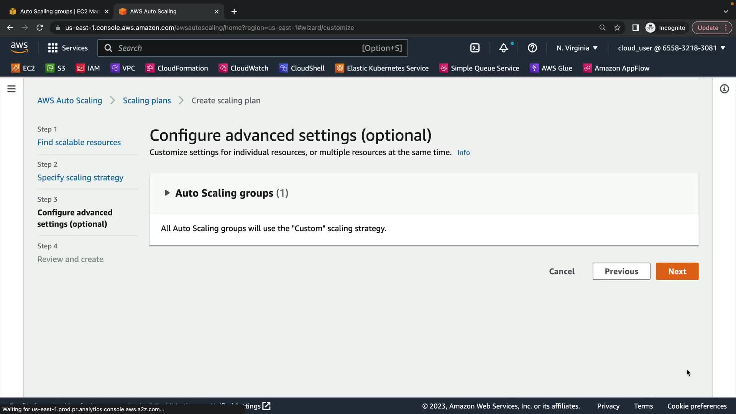
Task: Click the notifications bell icon
Action: 503,48
